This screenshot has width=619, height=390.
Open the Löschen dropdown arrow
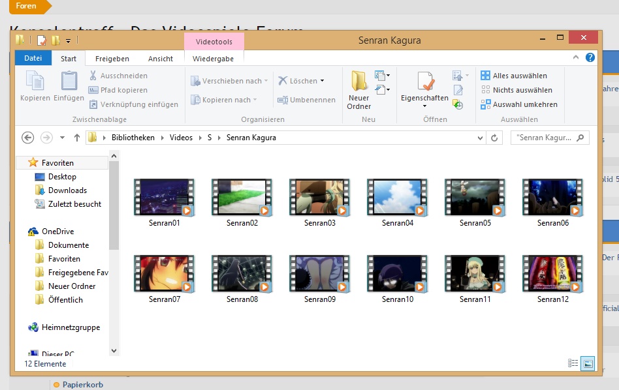click(x=322, y=81)
